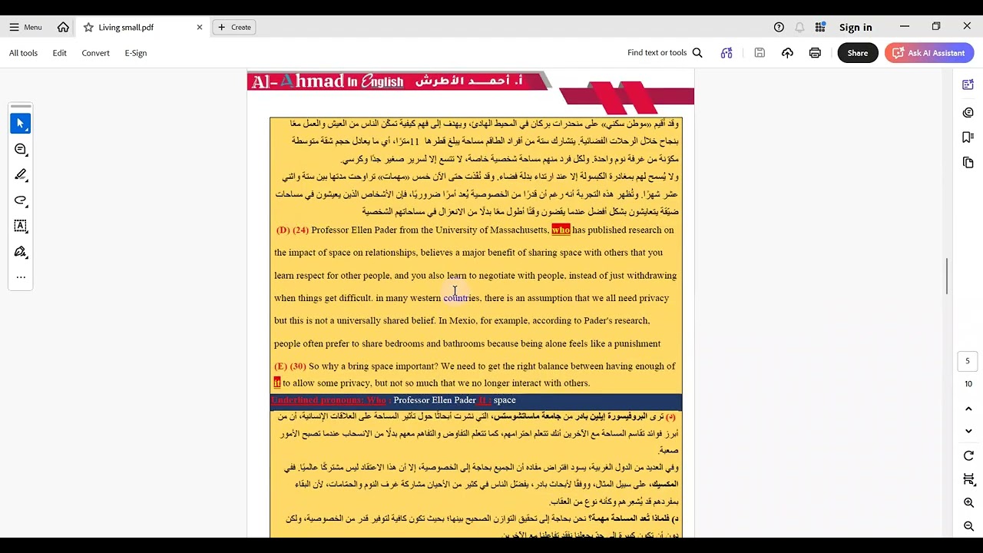Open the Menu hamburger button
Image resolution: width=983 pixels, height=553 pixels.
tap(25, 27)
